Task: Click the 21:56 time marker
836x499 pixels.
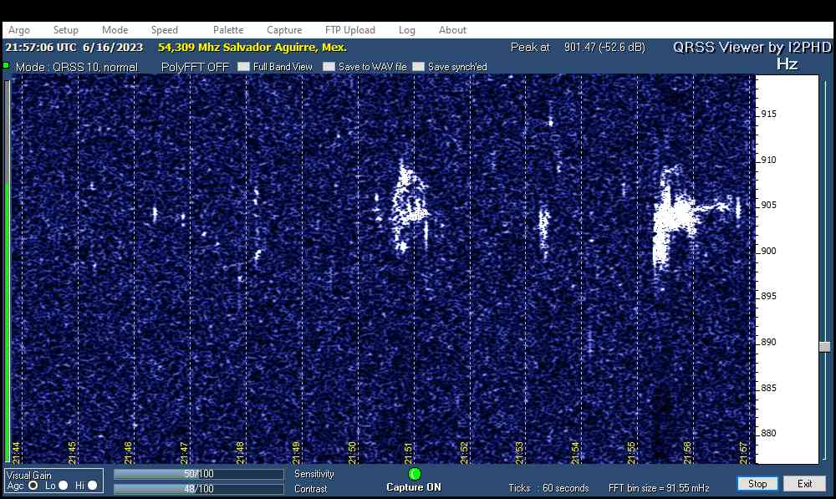Action: (687, 453)
